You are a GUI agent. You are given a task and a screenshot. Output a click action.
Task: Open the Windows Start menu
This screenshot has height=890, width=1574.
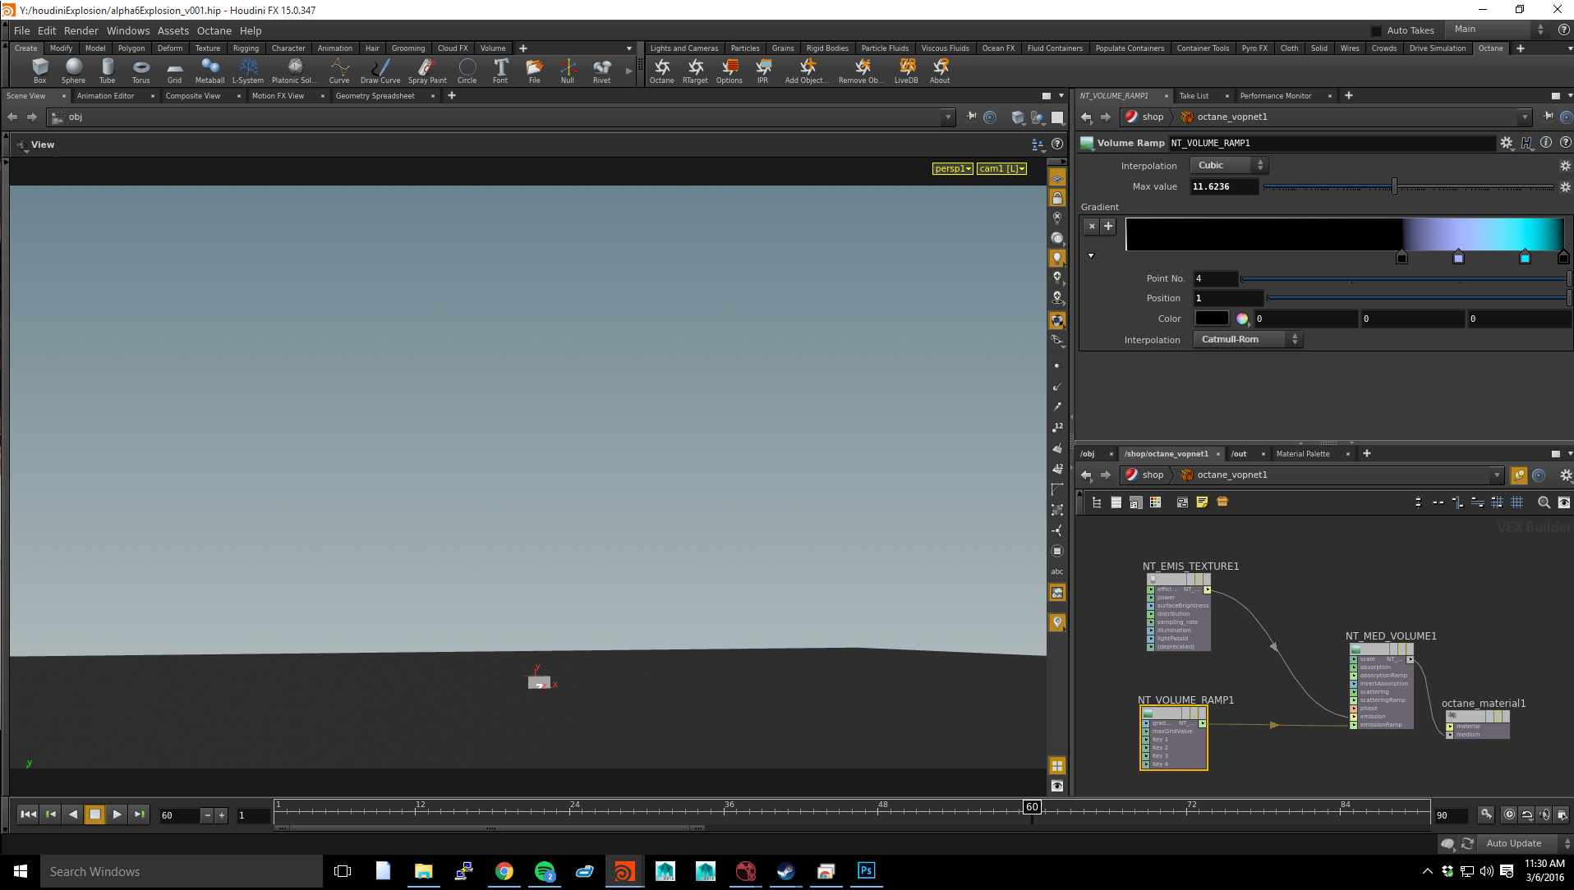(21, 871)
